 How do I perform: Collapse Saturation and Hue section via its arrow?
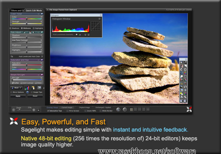point(38,60)
